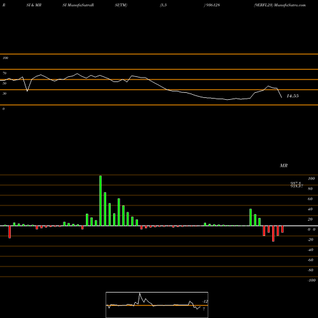Click the "MR" title above the histogram axis
This screenshot has height=318, width=318.
tap(284, 165)
